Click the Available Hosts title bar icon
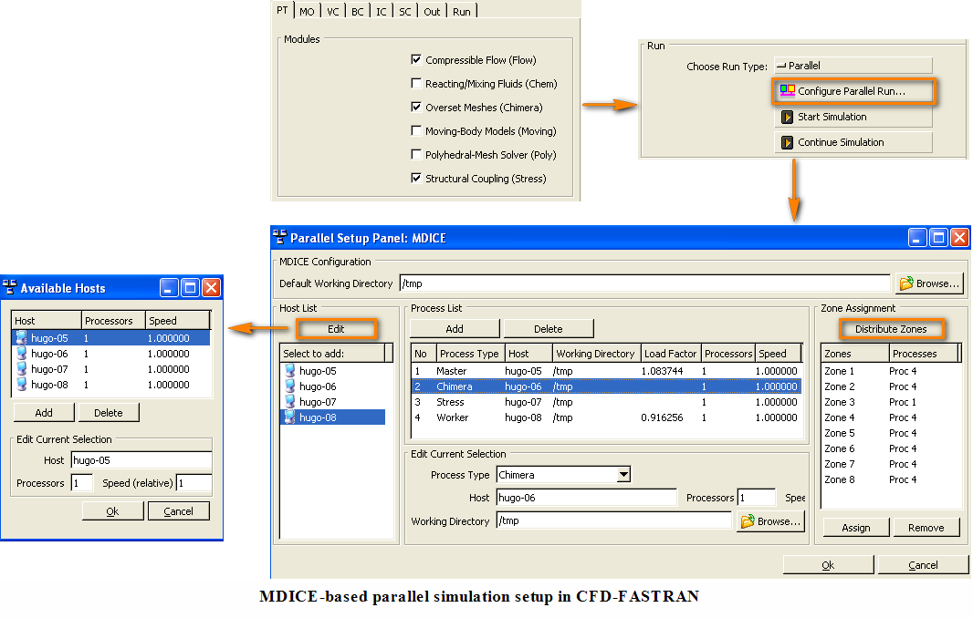Screen dimensions: 973x618 click(x=9, y=288)
